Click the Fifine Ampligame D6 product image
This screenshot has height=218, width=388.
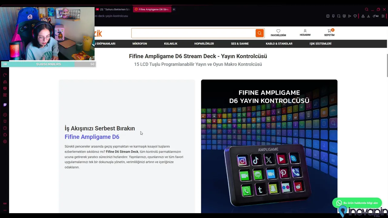[269, 146]
